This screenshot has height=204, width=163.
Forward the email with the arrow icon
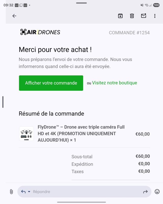click(x=145, y=192)
